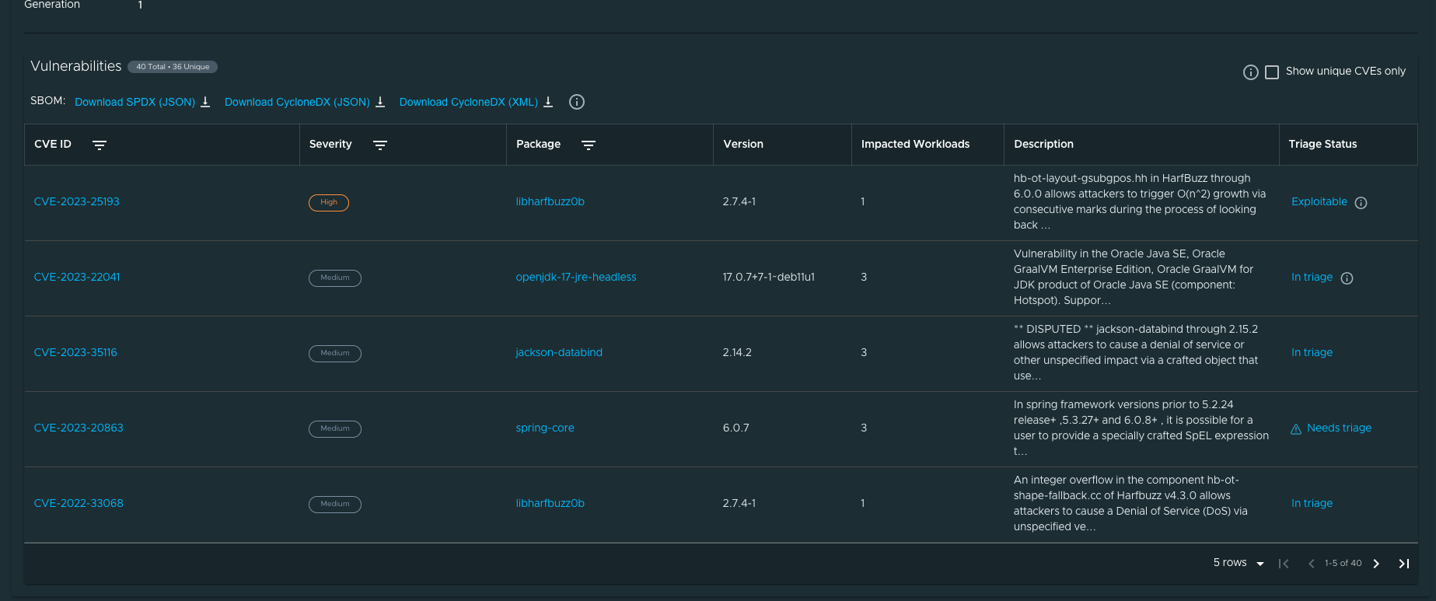
Task: Click the Impacted Workloads column header
Action: tap(915, 144)
